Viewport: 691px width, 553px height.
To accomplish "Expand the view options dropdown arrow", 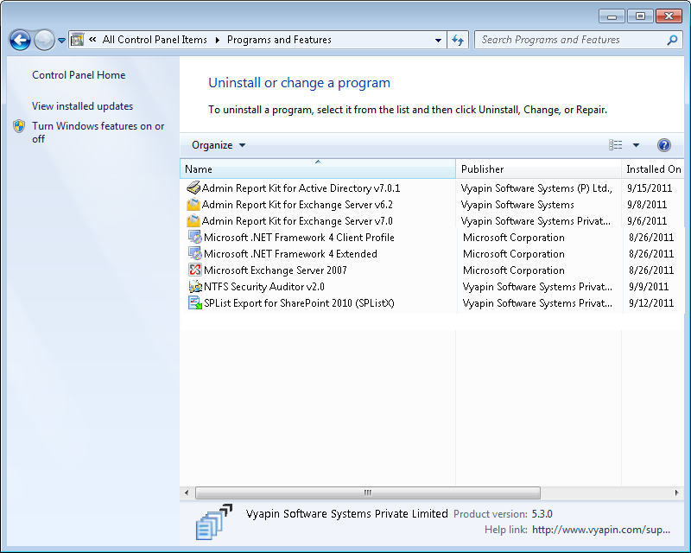I will click(636, 145).
